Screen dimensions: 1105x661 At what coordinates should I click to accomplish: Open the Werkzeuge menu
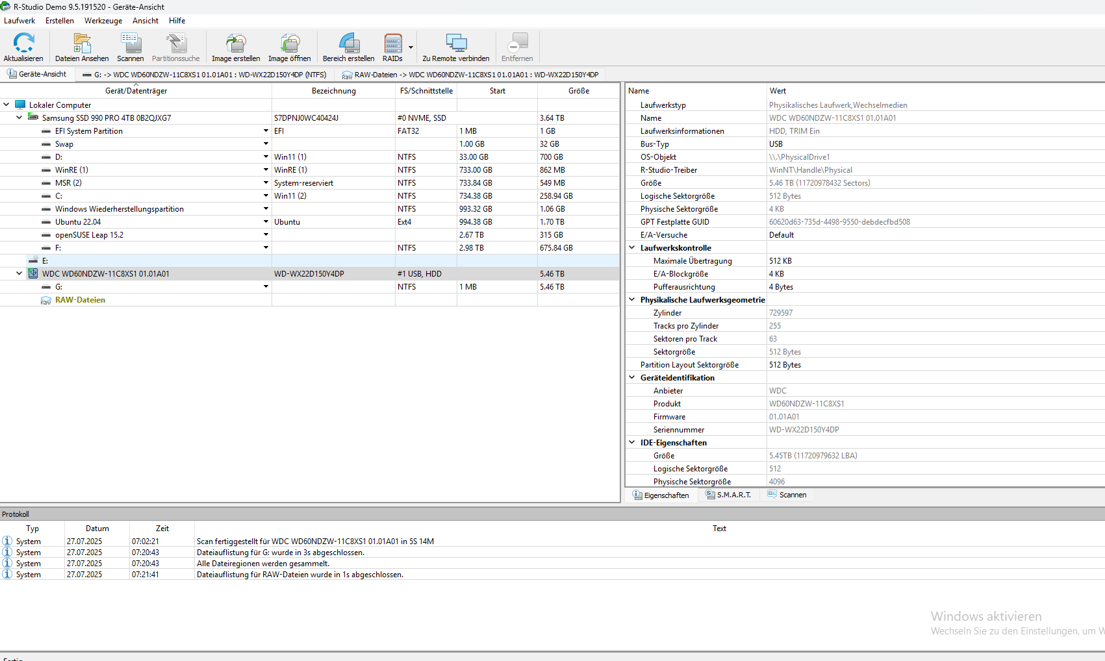[103, 21]
